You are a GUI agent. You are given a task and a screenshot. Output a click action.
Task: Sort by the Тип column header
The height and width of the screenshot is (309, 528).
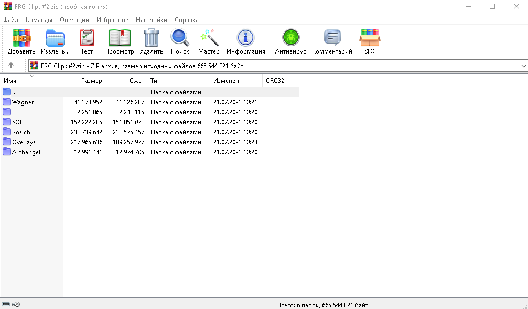click(x=178, y=81)
